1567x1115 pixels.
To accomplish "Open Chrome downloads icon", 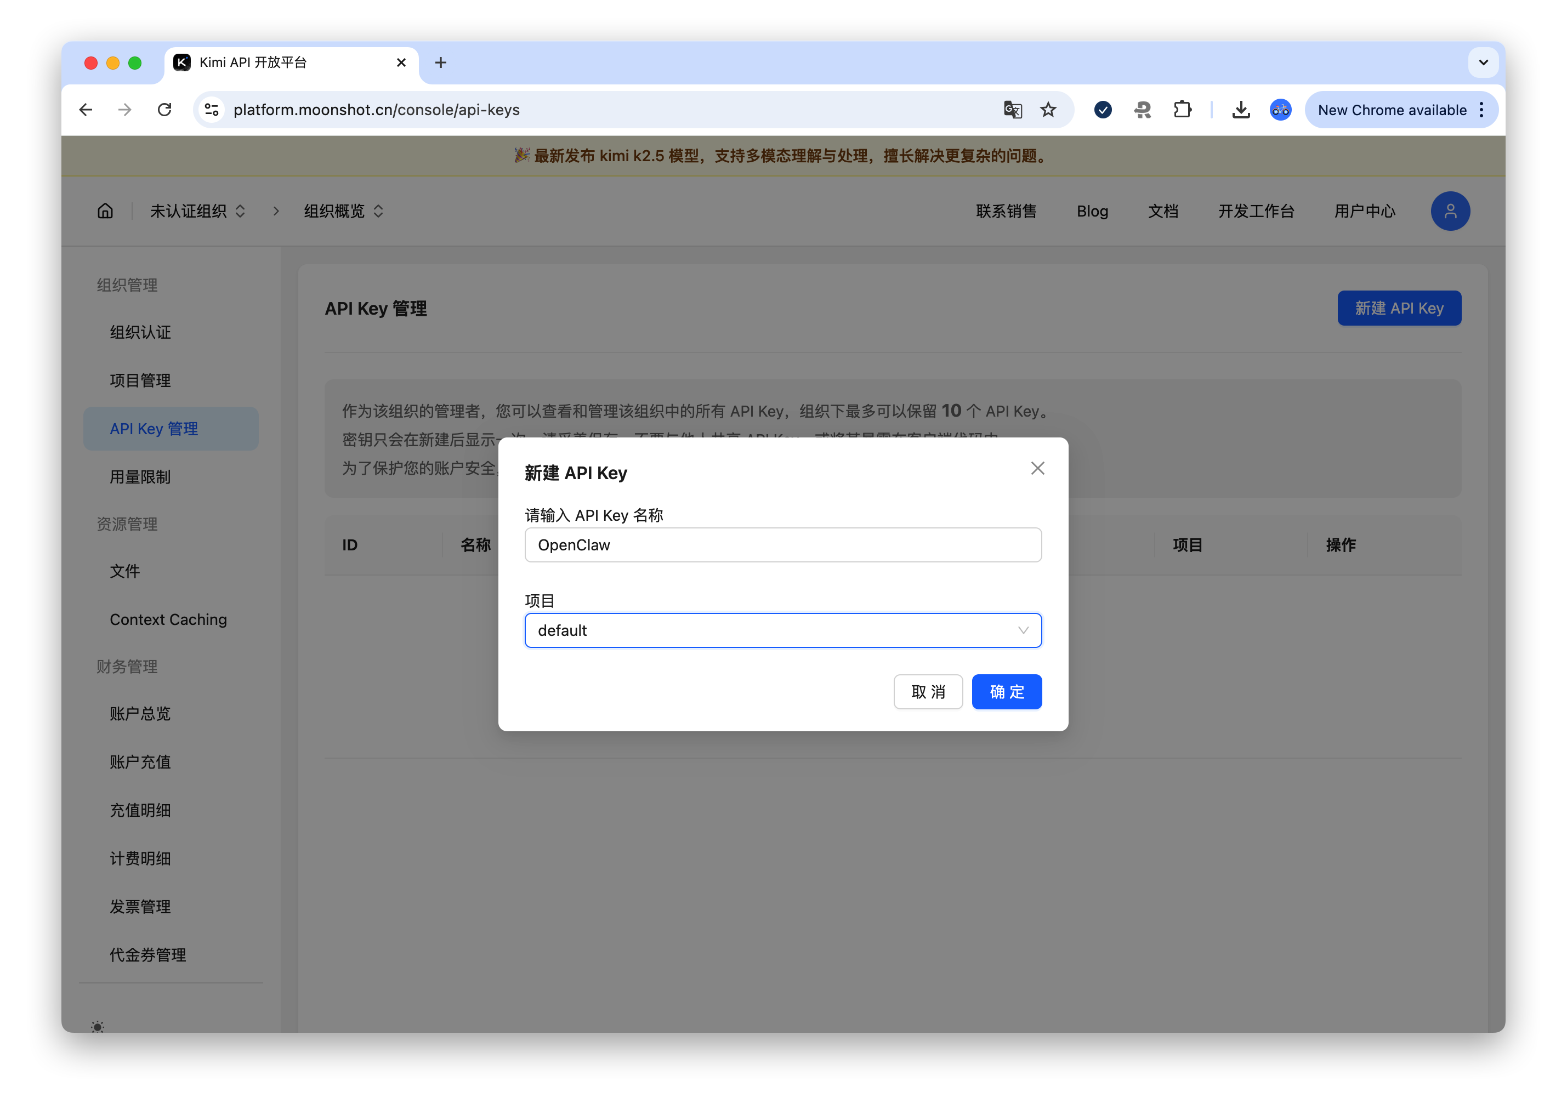I will coord(1240,110).
